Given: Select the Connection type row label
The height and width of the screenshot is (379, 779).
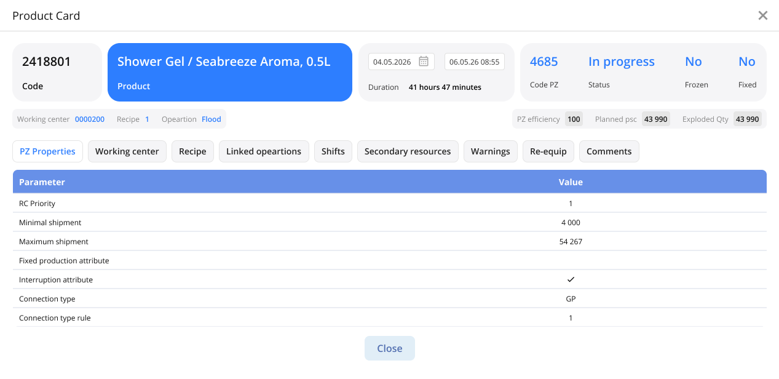Looking at the screenshot, I should point(47,299).
